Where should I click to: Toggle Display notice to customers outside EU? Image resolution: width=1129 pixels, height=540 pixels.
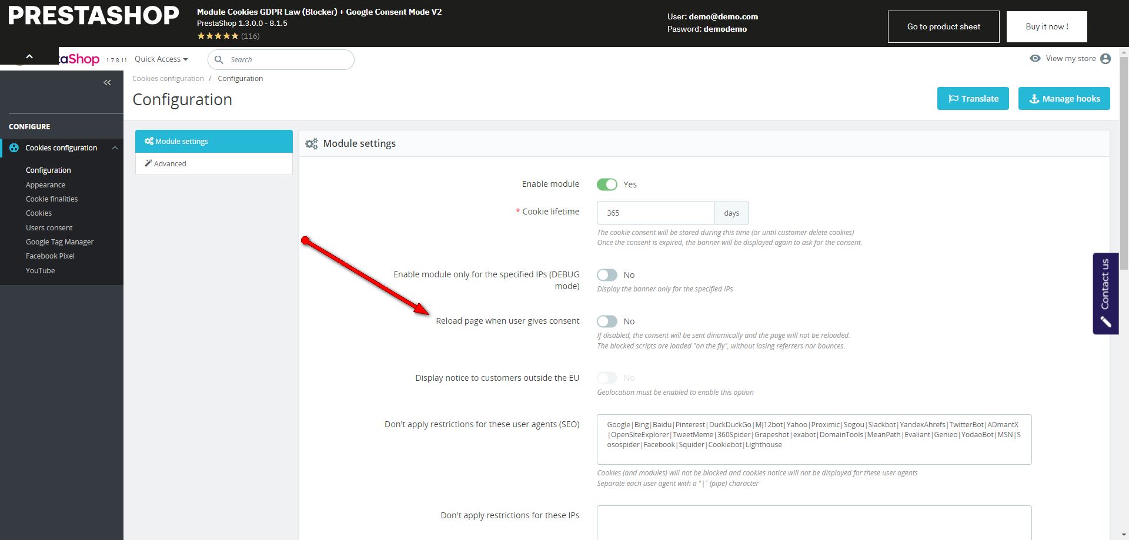[607, 378]
